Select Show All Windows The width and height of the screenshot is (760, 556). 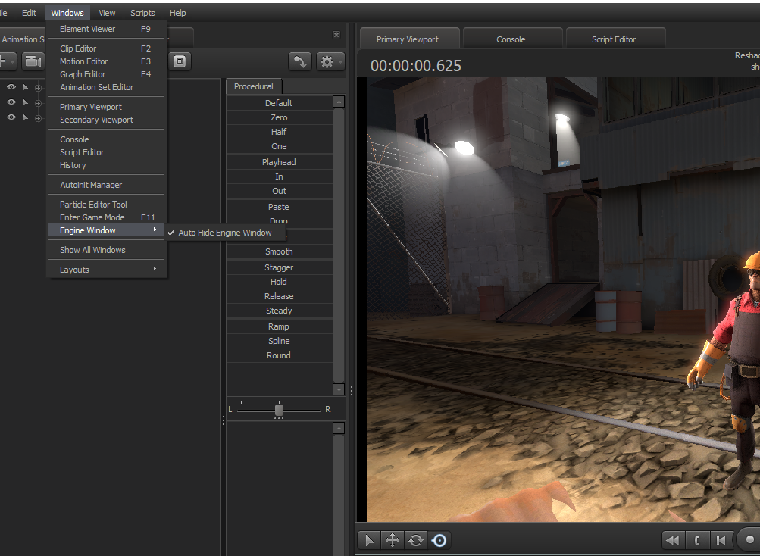point(106,250)
